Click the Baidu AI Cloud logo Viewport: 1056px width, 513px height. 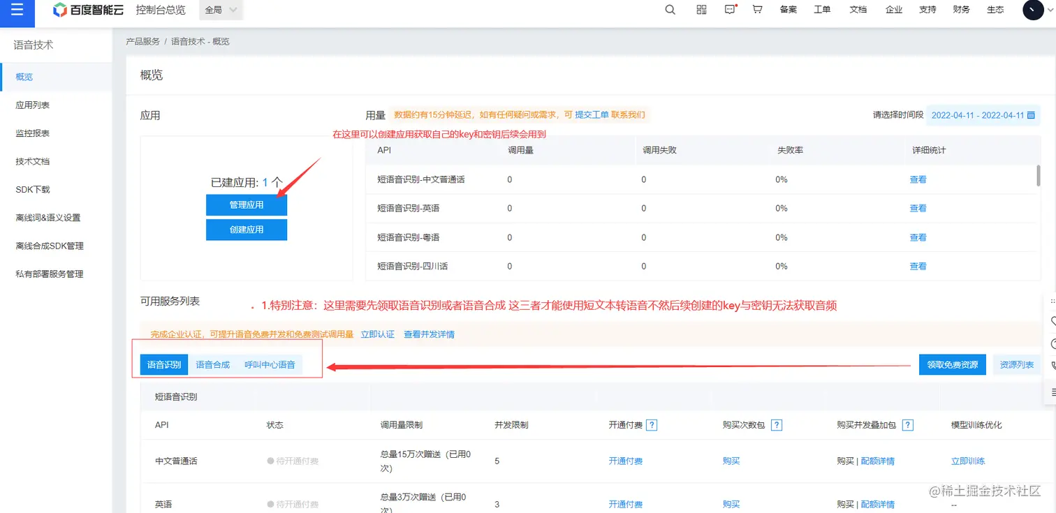point(88,10)
